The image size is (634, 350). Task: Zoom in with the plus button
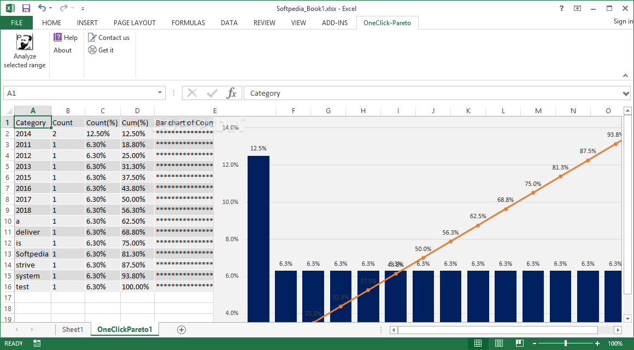pyautogui.click(x=597, y=343)
